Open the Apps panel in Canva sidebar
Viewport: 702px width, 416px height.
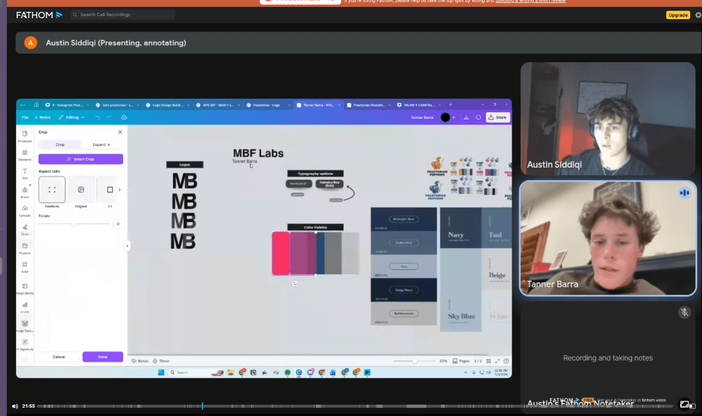(x=25, y=267)
